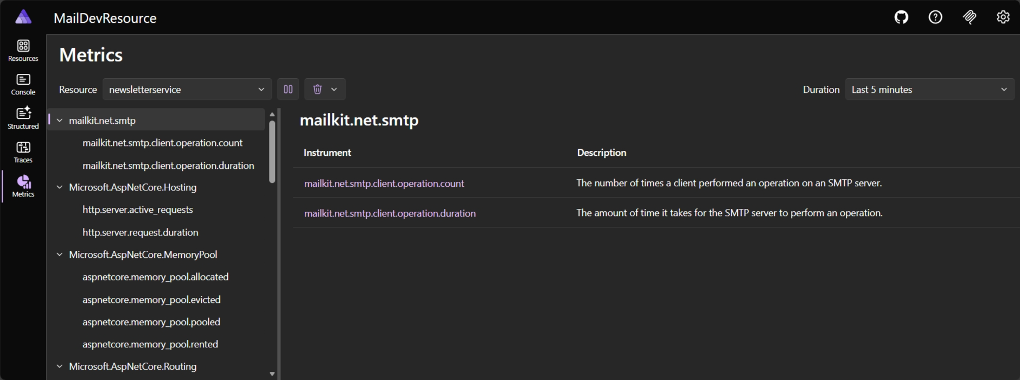The image size is (1020, 380).
Task: Click the trash can remove data icon
Action: click(x=317, y=89)
